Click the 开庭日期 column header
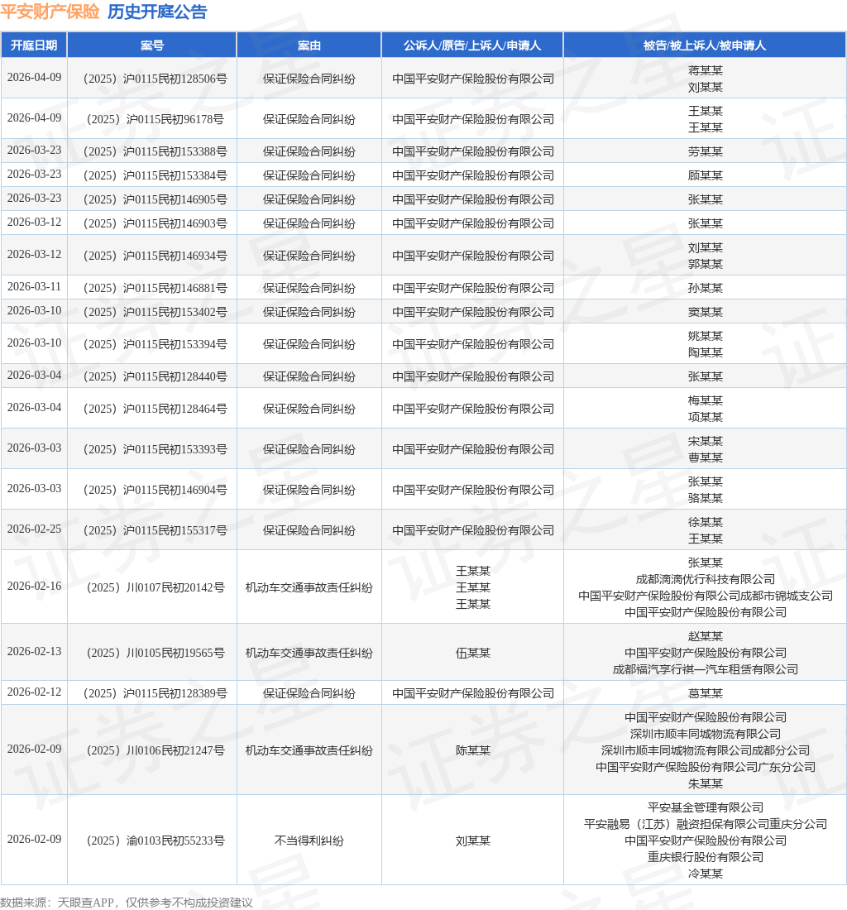Viewport: 847px width, 910px height. coord(34,45)
